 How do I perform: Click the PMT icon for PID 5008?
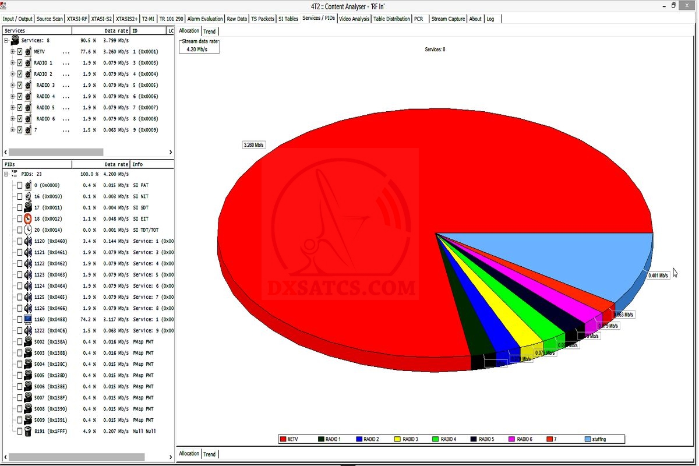pyautogui.click(x=27, y=409)
